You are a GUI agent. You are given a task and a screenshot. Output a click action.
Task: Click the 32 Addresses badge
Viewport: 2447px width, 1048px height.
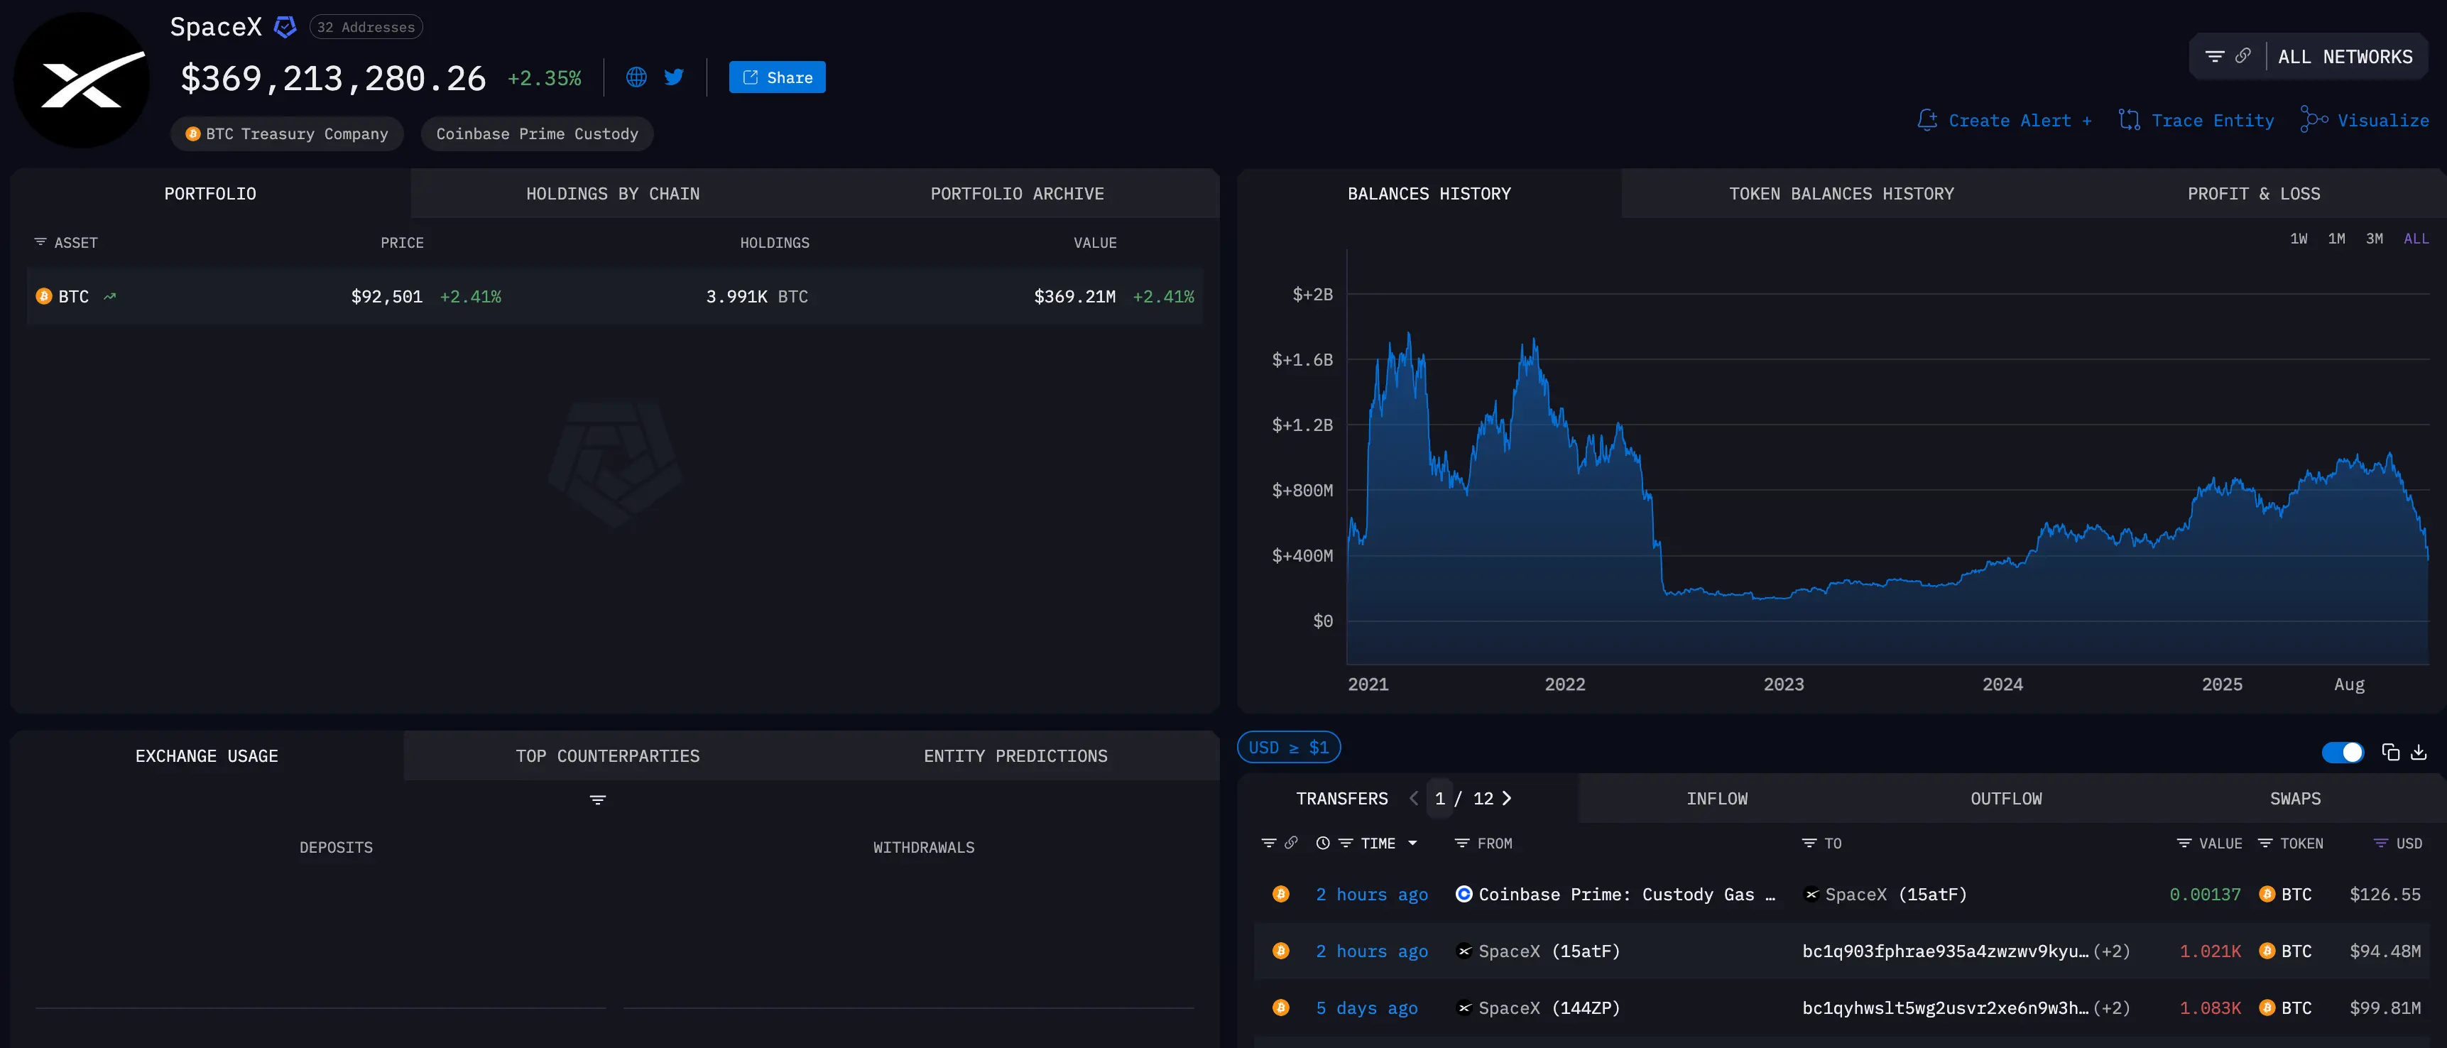365,26
